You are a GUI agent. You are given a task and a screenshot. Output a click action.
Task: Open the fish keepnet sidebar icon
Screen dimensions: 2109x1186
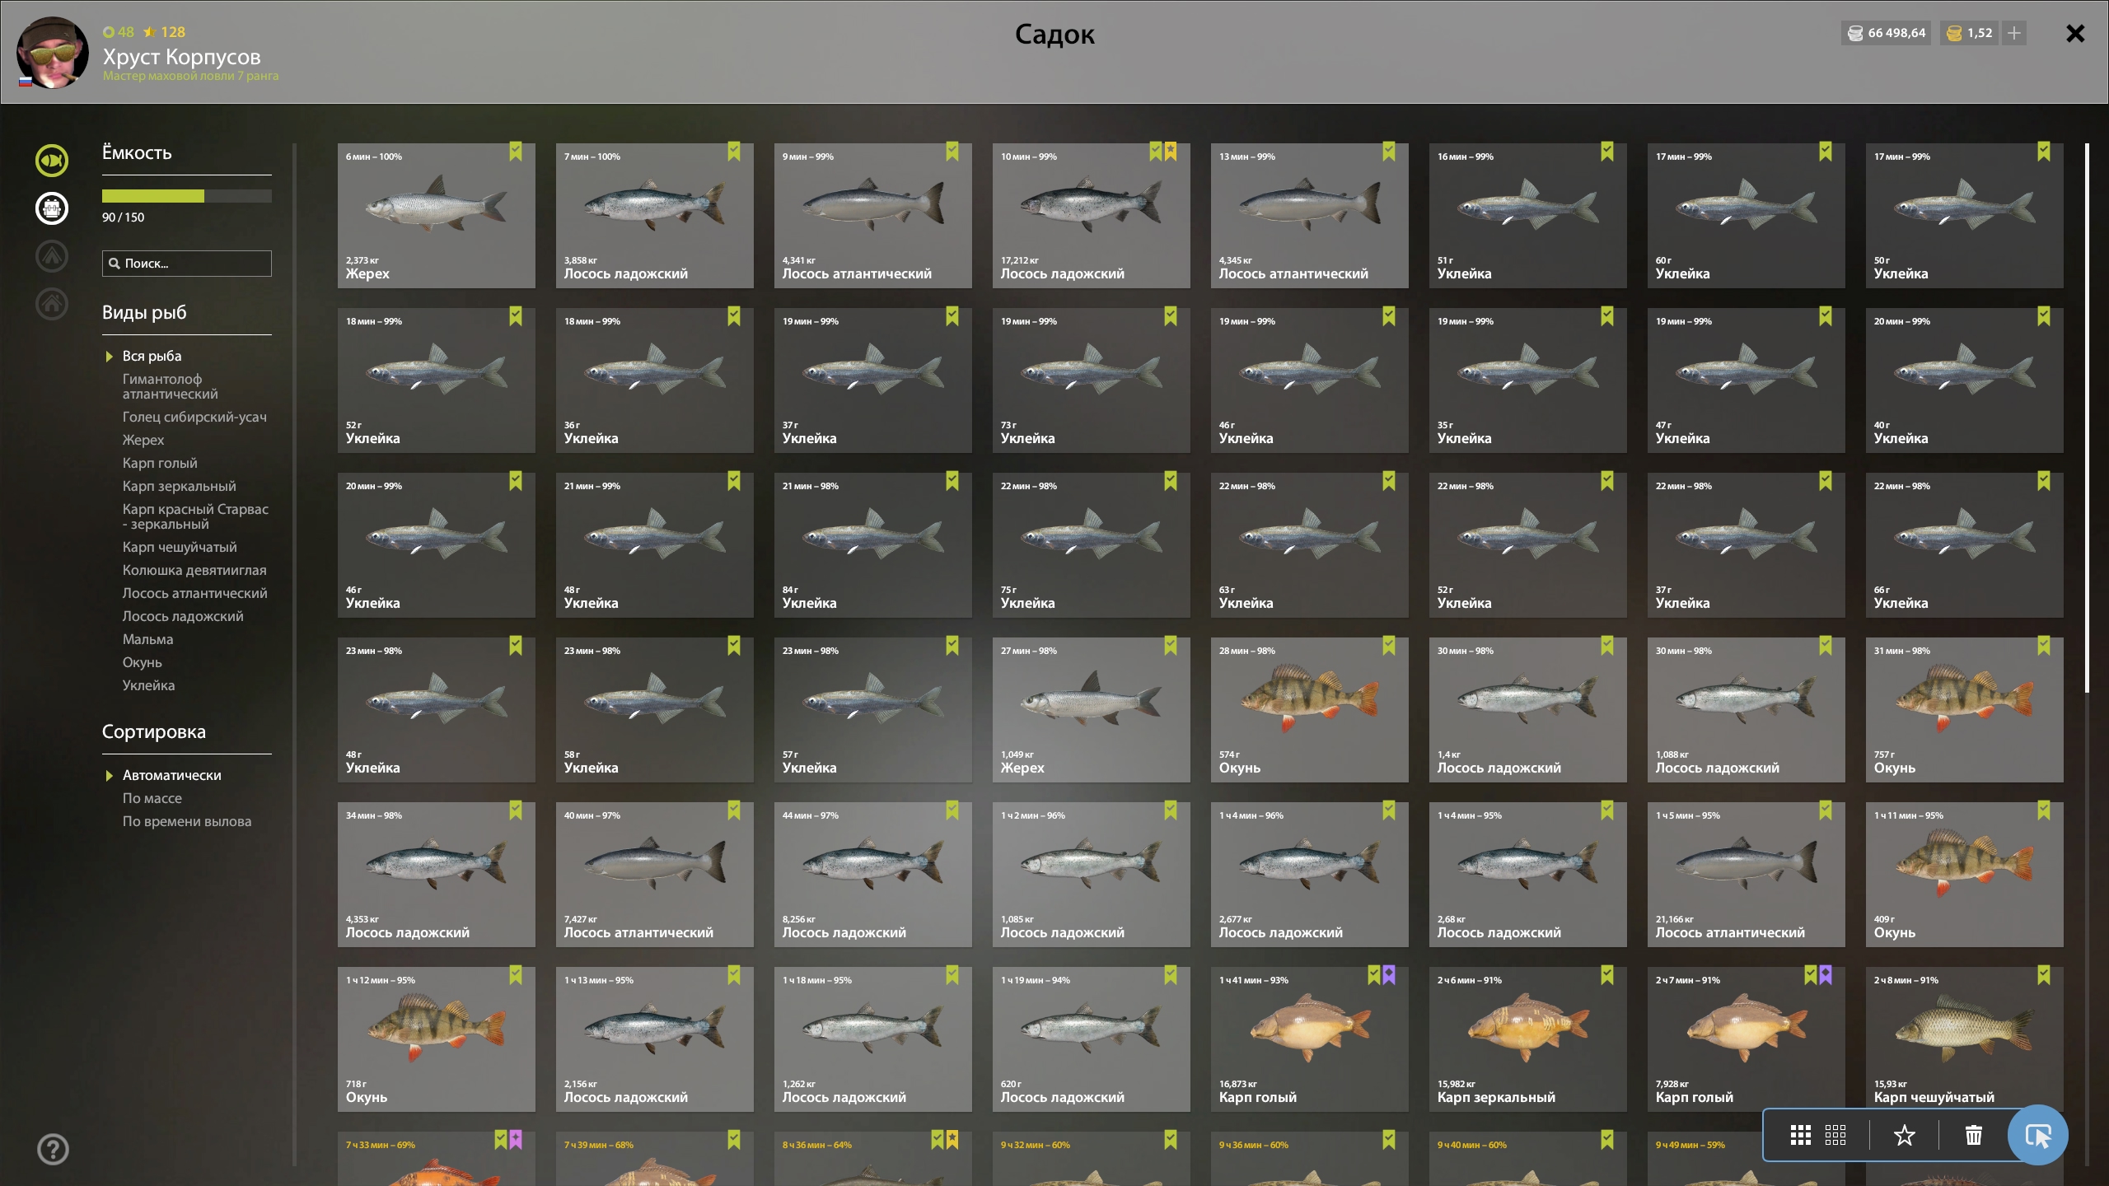pos(52,161)
